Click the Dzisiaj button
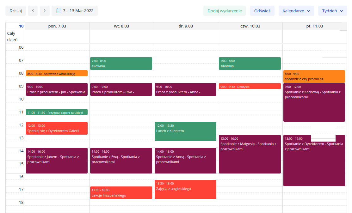This screenshot has height=213, width=352. point(15,11)
